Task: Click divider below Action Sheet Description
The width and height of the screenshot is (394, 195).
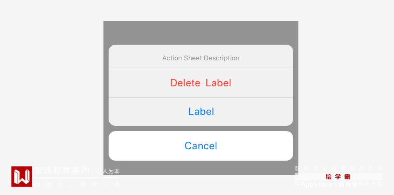Action: [x=201, y=68]
